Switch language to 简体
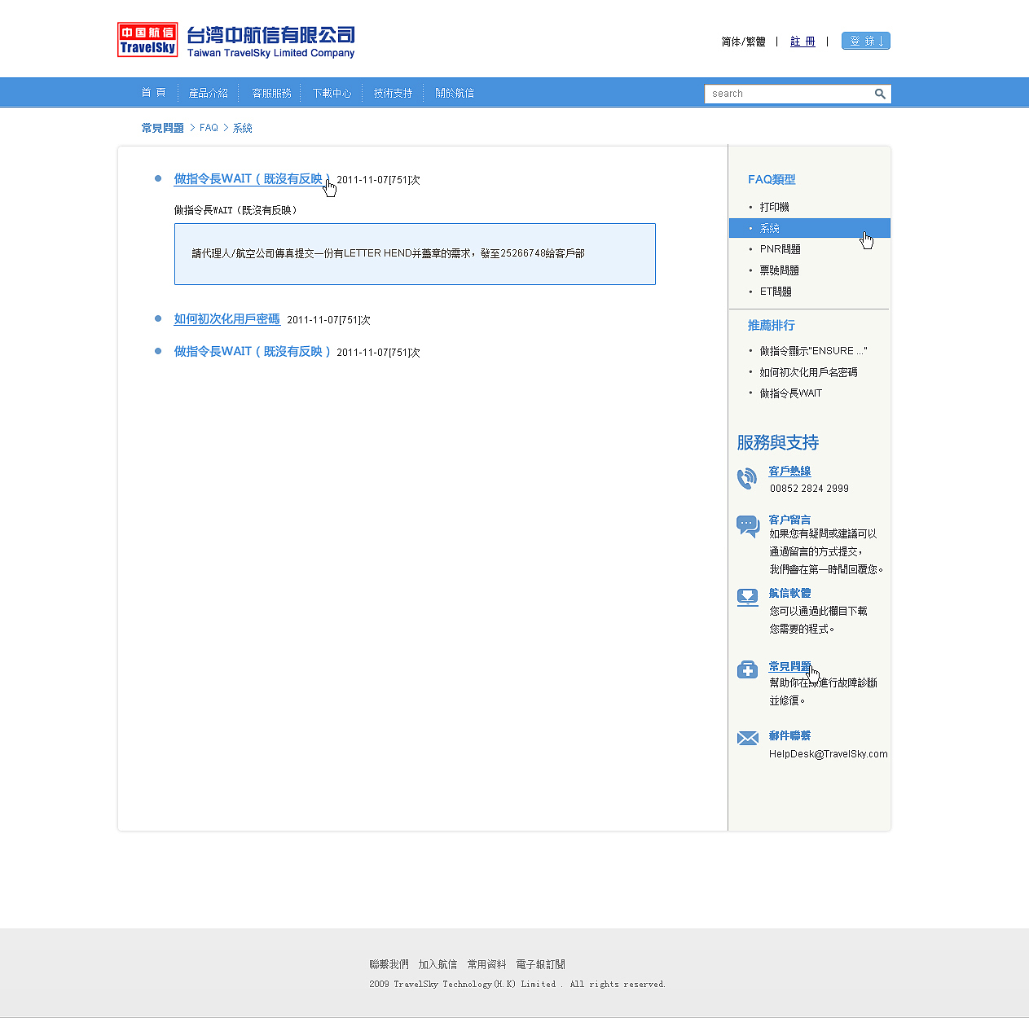1029x1018 pixels. tap(729, 42)
